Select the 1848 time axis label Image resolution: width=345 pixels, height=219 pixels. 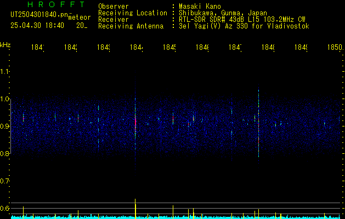(x=268, y=47)
